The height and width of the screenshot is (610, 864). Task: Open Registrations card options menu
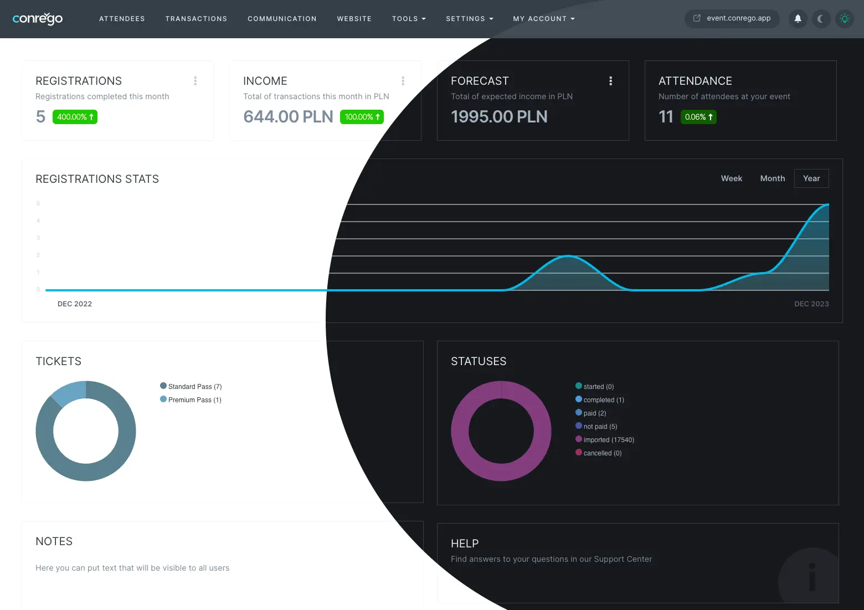tap(196, 81)
